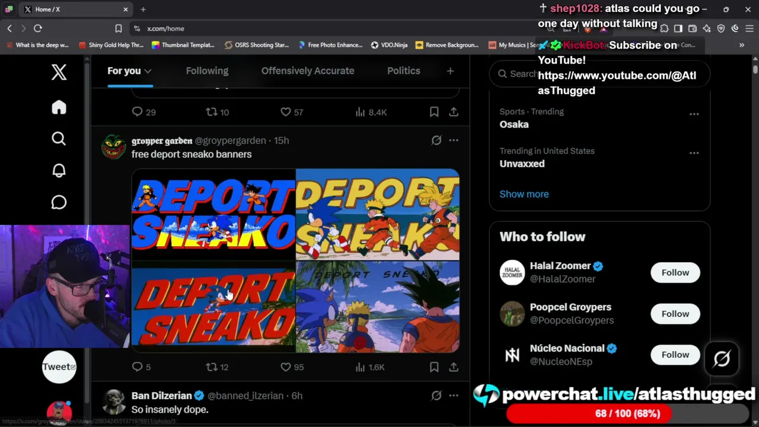This screenshot has width=759, height=427.
Task: Open the account avatar menu in sidebar
Action: click(59, 412)
